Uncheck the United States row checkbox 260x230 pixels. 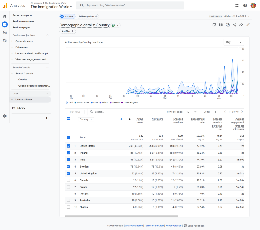[68, 146]
